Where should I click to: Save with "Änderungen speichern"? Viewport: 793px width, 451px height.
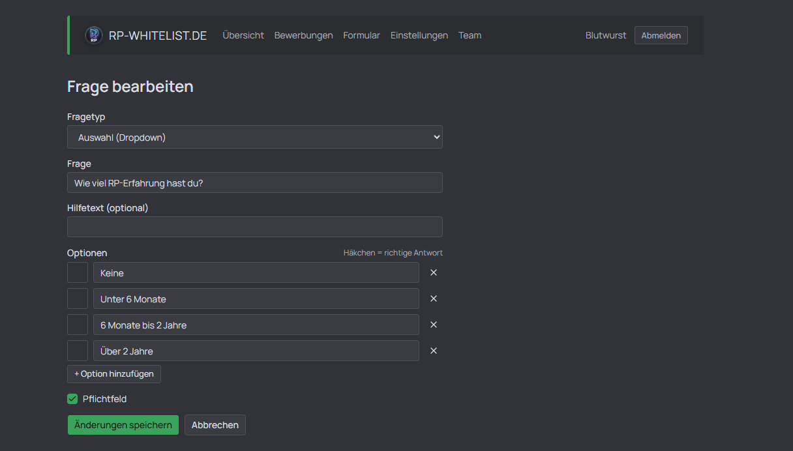[x=123, y=425]
